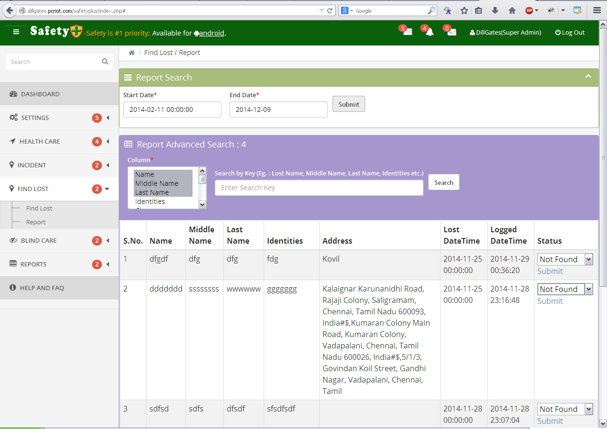Select Last Name in the Column list
This screenshot has width=607, height=429.
pyautogui.click(x=163, y=192)
